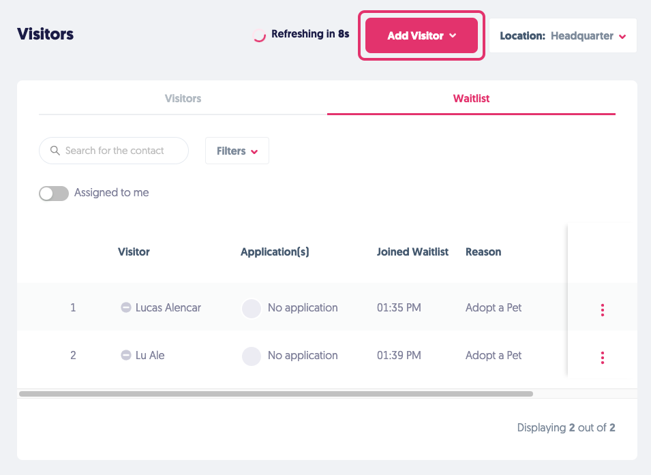Open the Location Headquarter dropdown

click(x=562, y=35)
